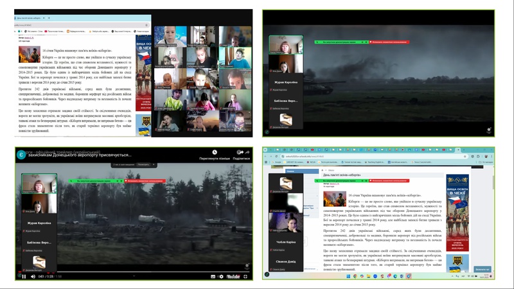Select teacher video tile in top-right screenshot
The image size is (514, 289).
[x=286, y=45]
